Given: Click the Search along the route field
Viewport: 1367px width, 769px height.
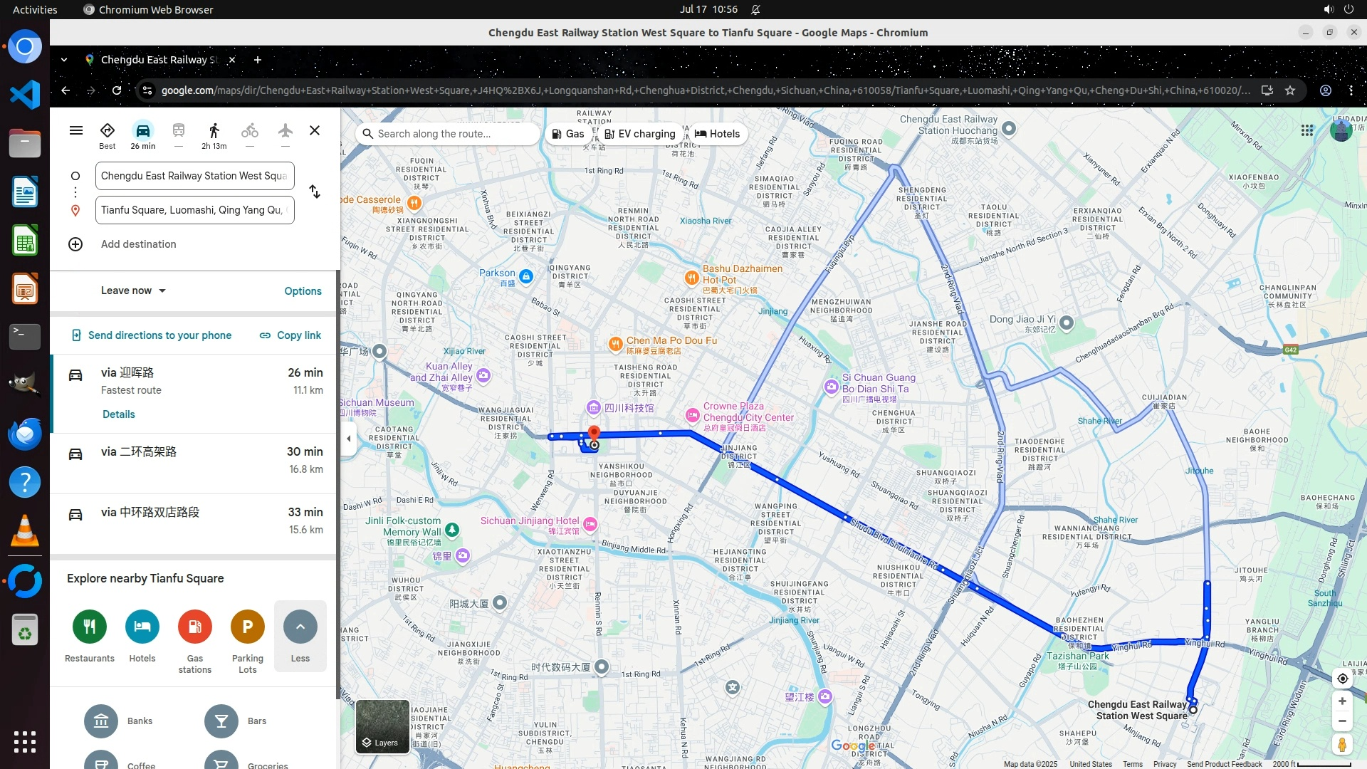Looking at the screenshot, I should [x=449, y=134].
